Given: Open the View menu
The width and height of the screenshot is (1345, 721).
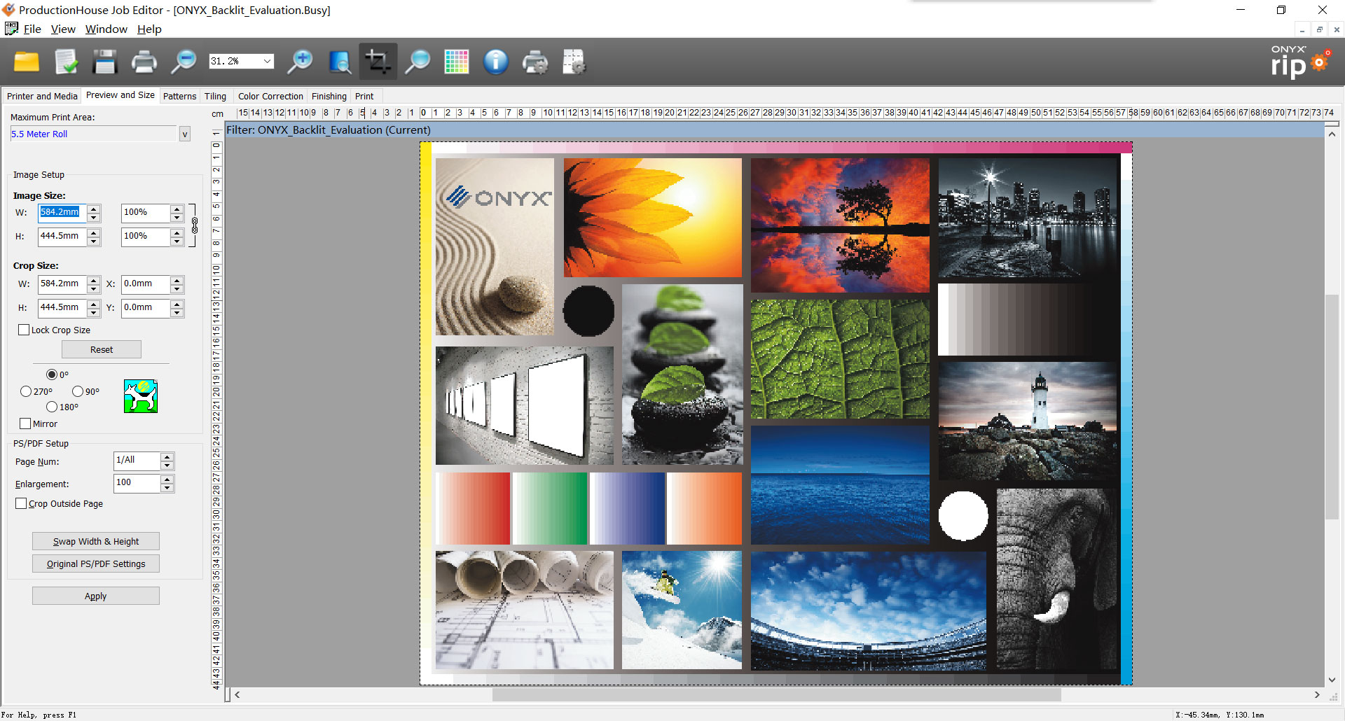Looking at the screenshot, I should pyautogui.click(x=63, y=29).
